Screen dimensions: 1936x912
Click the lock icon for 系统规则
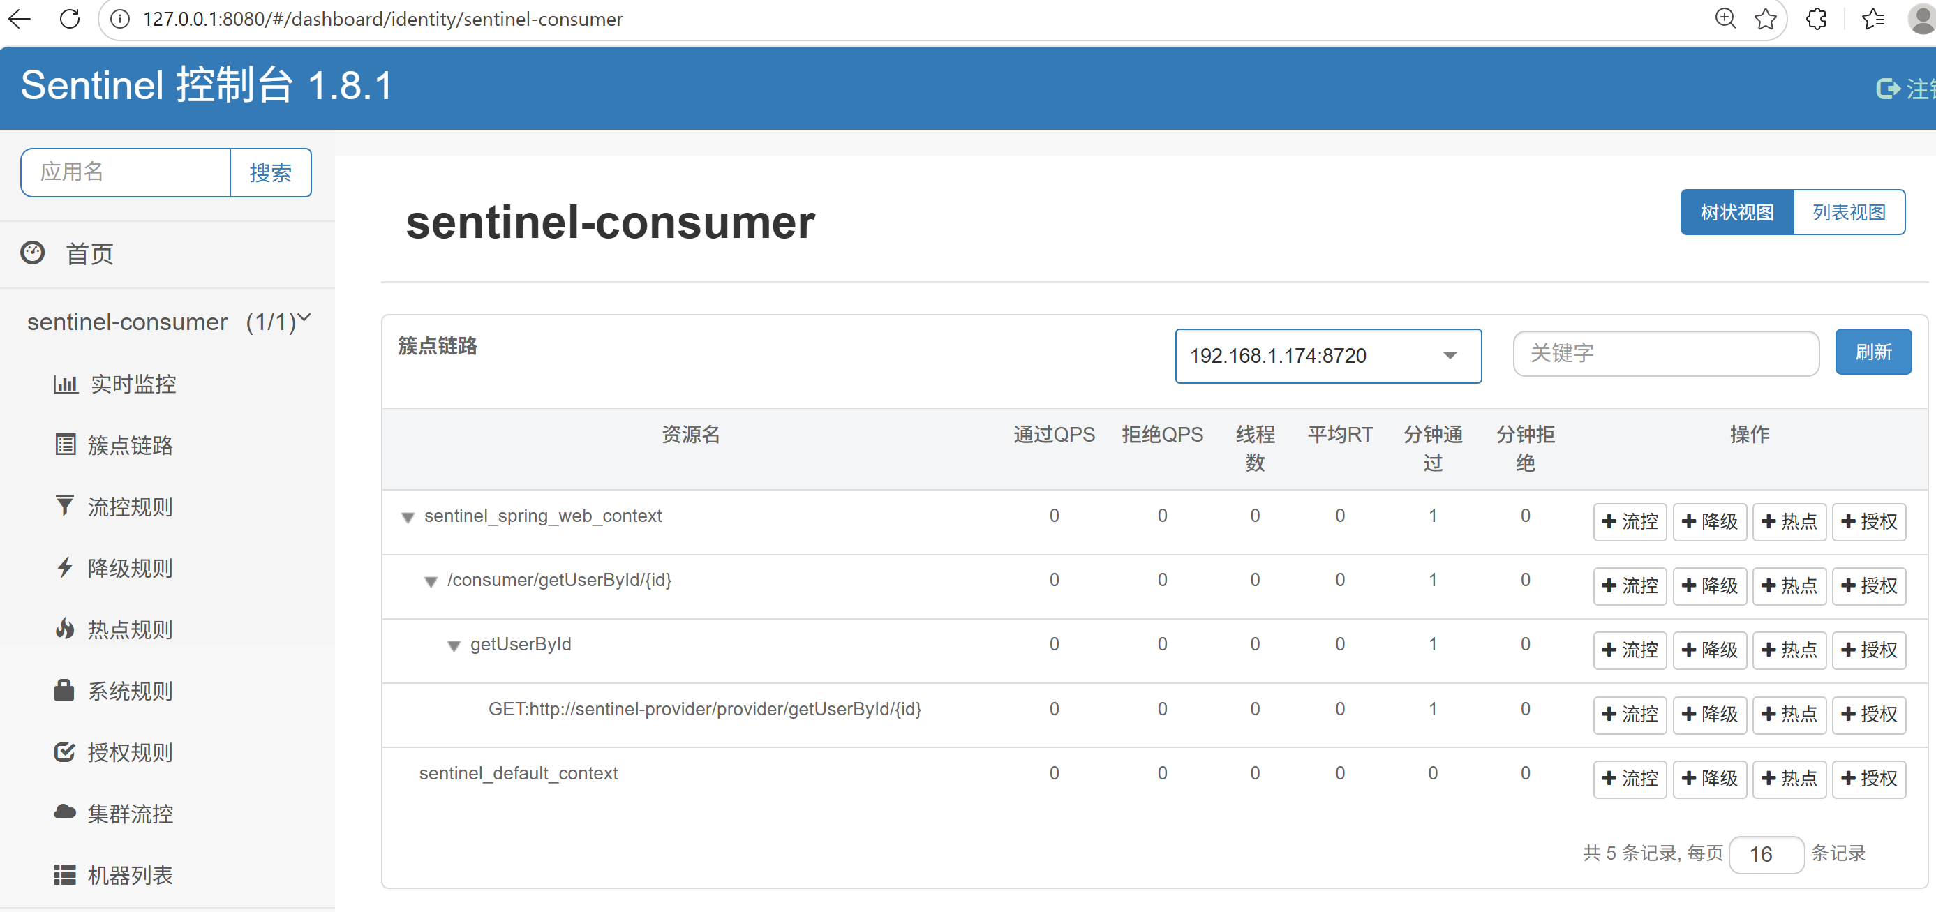pyautogui.click(x=65, y=689)
